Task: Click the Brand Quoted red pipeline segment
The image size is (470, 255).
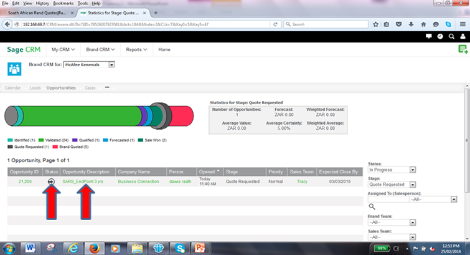Action: (x=182, y=116)
